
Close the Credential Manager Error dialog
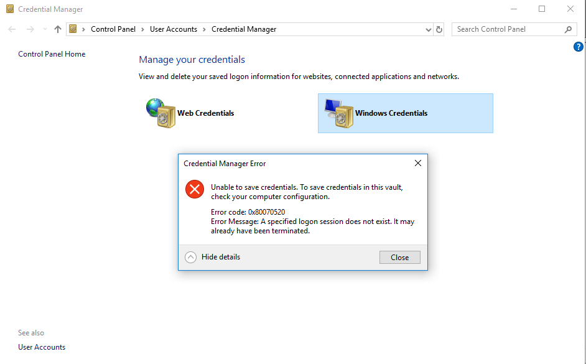pos(399,257)
